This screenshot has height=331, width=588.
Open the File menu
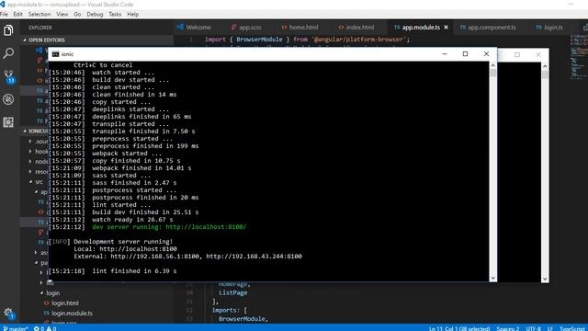tap(4, 15)
